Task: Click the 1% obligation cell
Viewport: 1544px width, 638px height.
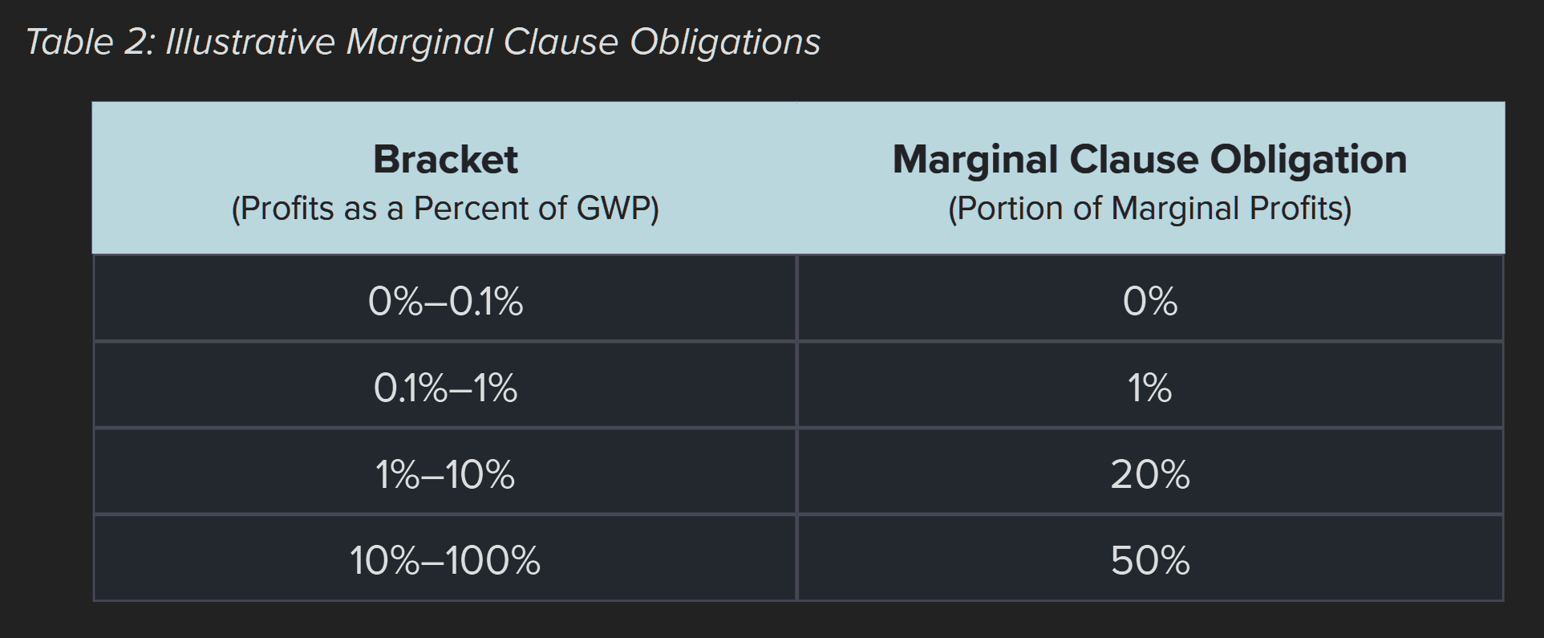Action: [x=1150, y=385]
